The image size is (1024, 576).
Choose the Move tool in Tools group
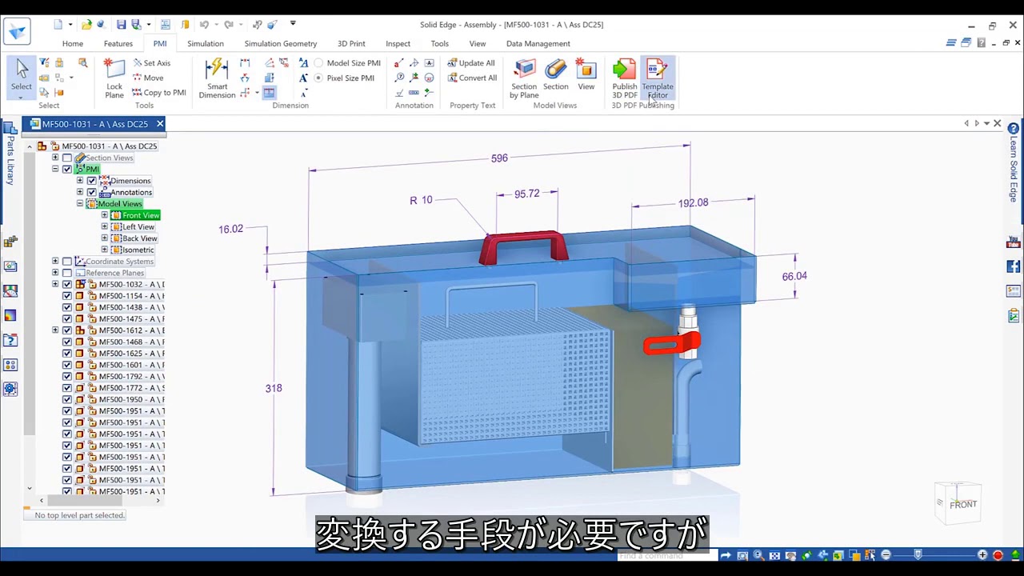click(x=148, y=78)
